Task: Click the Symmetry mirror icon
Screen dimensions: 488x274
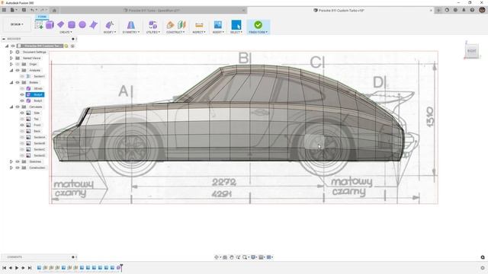Action: point(131,25)
